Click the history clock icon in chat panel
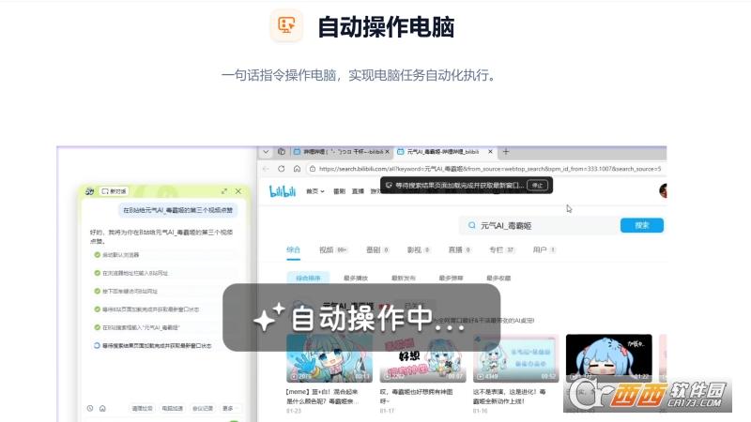This screenshot has width=751, height=422. 90,408
